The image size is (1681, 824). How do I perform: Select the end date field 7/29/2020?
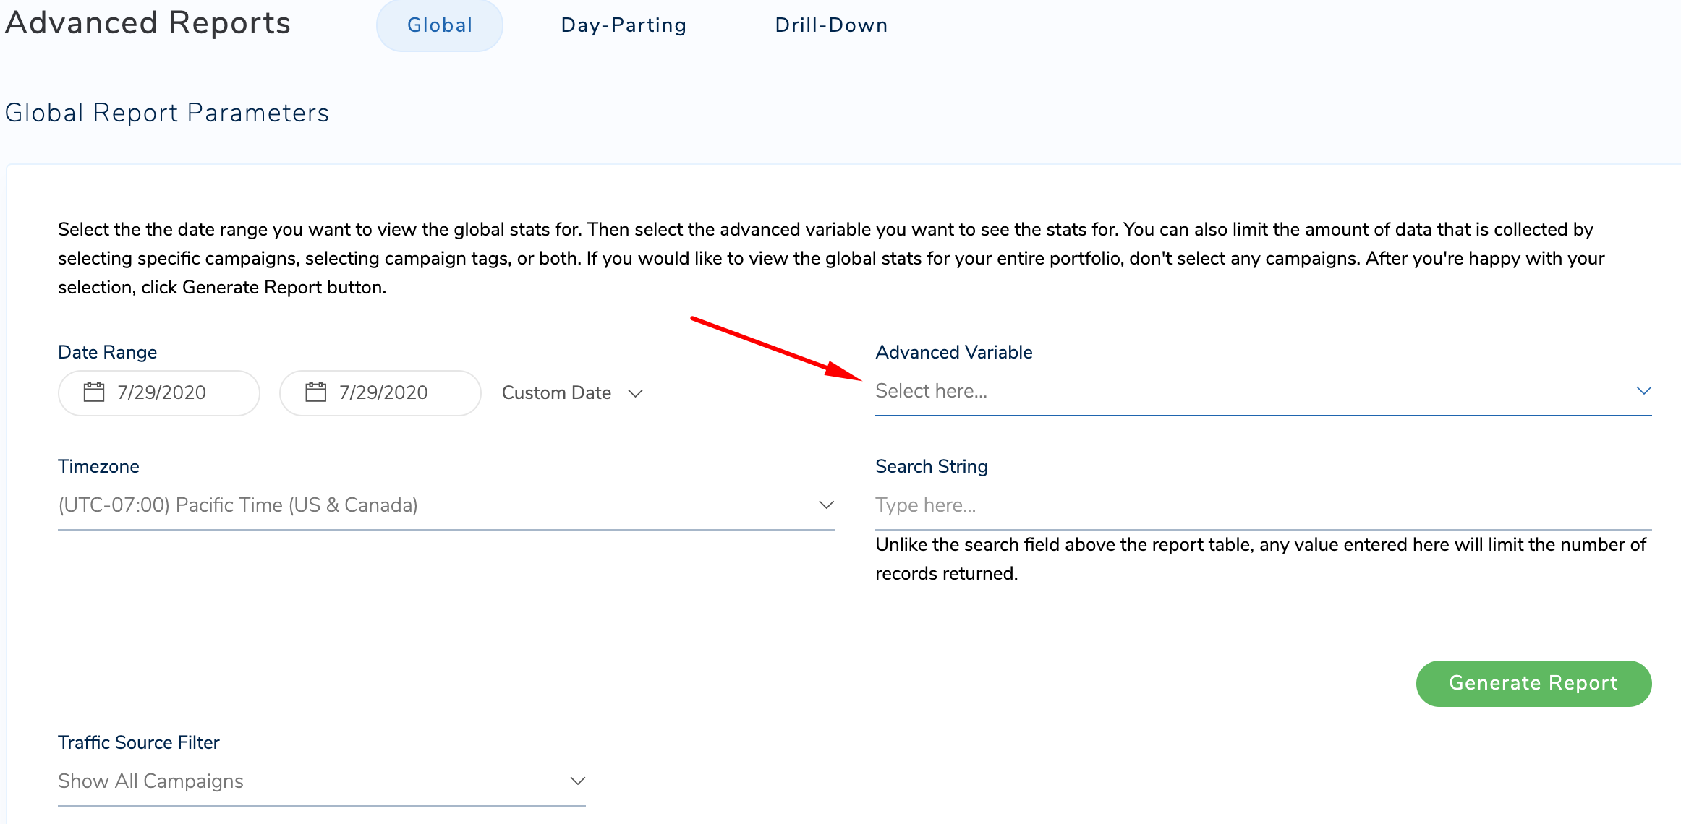click(x=380, y=393)
